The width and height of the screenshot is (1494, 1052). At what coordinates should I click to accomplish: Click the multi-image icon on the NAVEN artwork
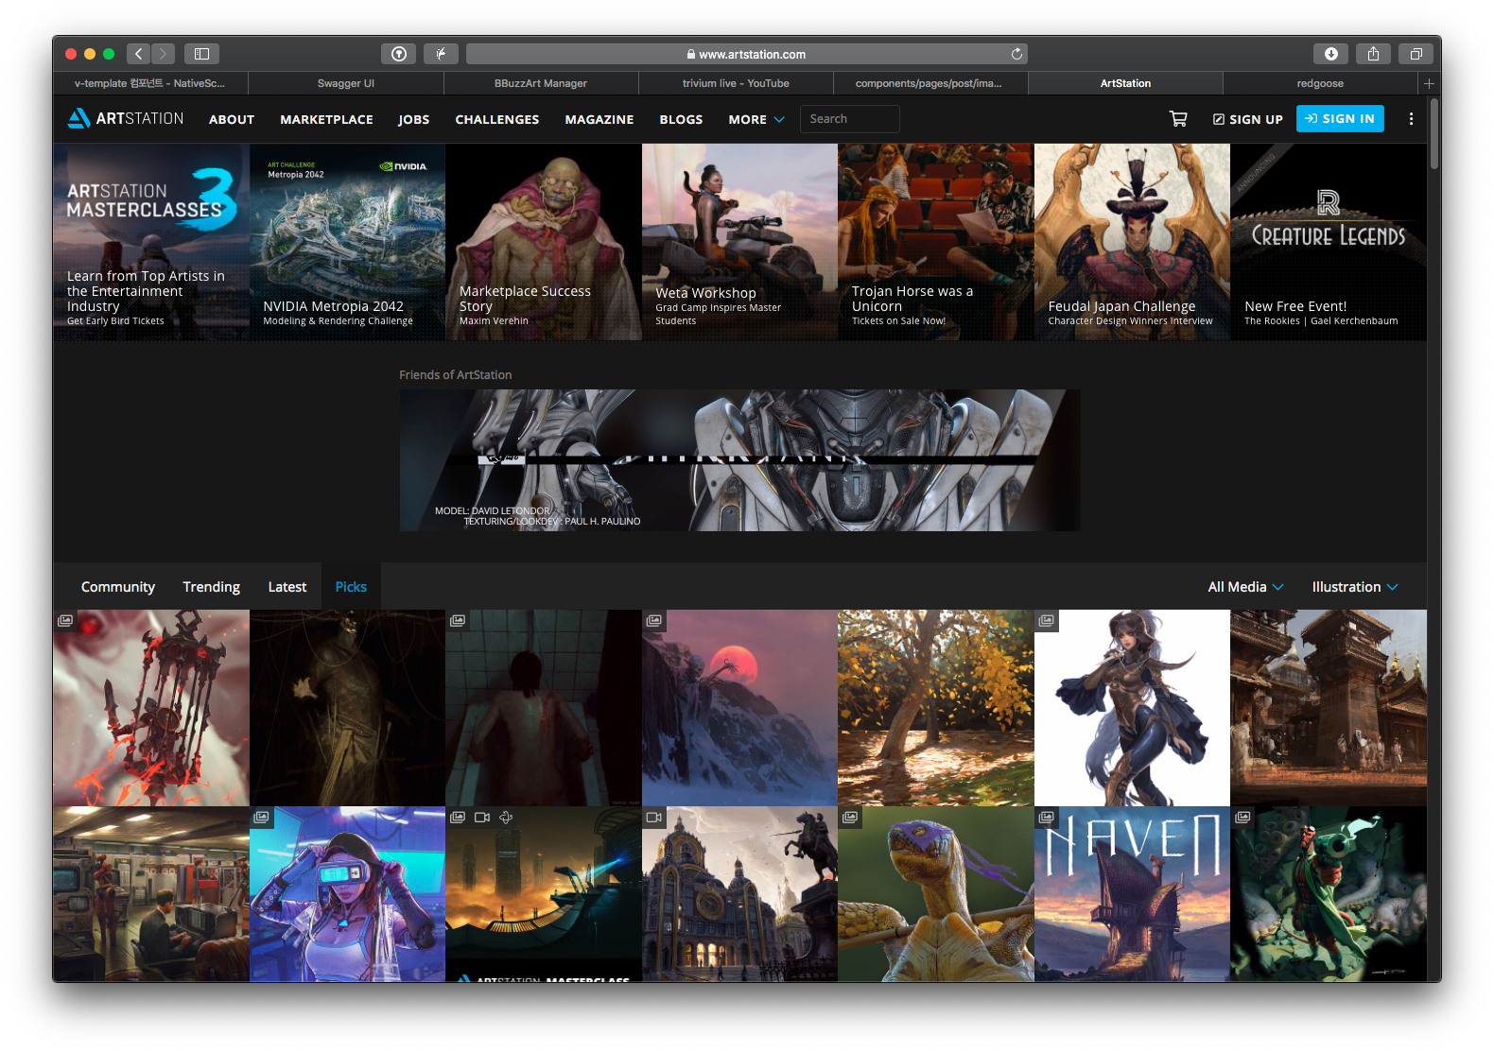click(x=1046, y=818)
